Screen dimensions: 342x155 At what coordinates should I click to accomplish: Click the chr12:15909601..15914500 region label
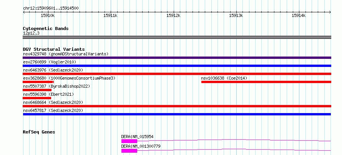(x=51, y=8)
